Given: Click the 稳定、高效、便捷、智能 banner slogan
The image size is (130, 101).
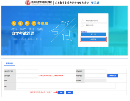Looking at the screenshot, I should [x=27, y=29].
